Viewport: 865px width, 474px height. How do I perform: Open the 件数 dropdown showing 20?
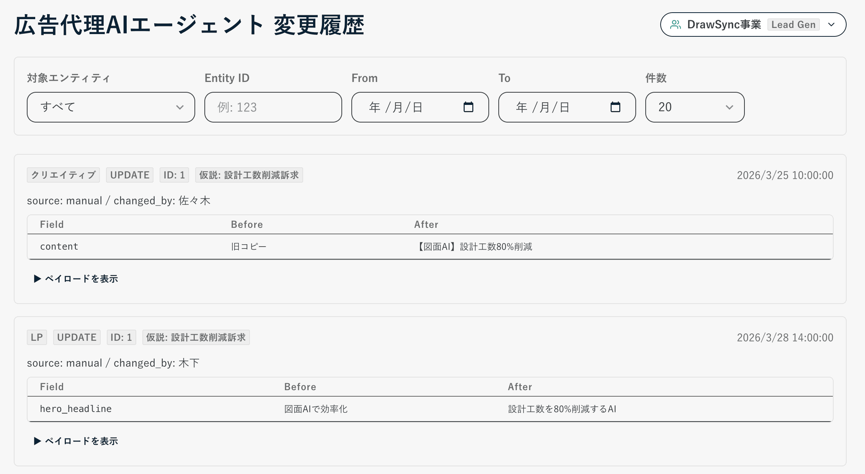click(x=694, y=107)
